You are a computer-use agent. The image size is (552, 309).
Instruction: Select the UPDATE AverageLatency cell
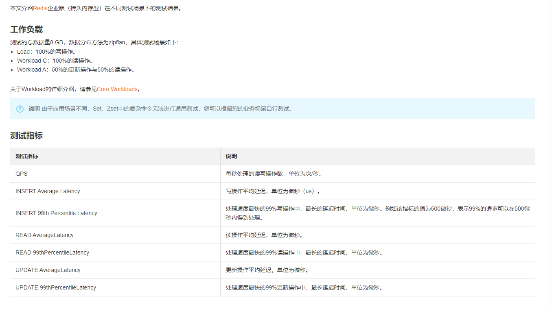point(115,270)
